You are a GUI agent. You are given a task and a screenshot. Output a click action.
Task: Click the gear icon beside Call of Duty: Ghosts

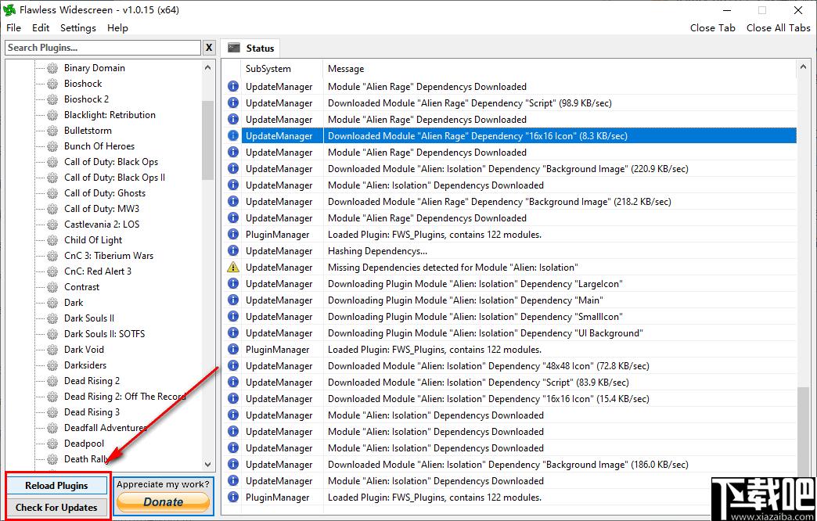[x=52, y=192]
